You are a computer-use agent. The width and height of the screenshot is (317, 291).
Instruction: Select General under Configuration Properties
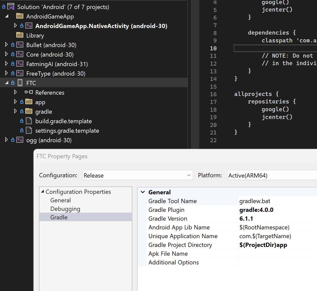click(x=61, y=200)
